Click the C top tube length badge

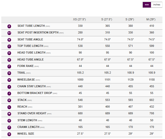click(9, 46)
